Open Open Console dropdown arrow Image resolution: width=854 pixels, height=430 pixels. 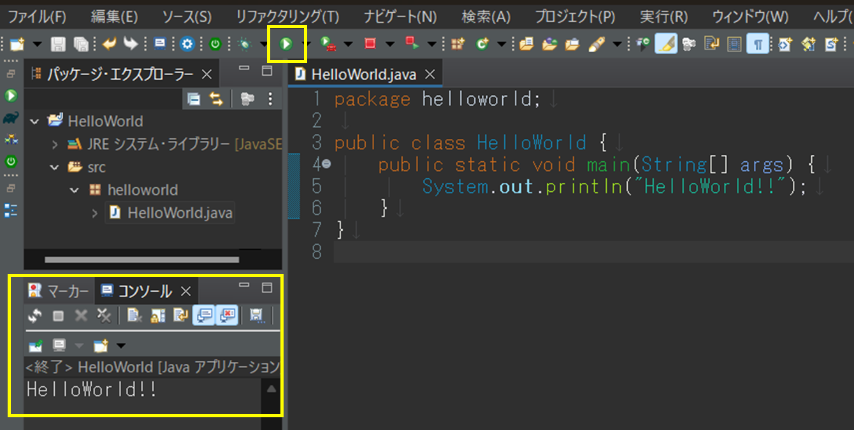pyautogui.click(x=120, y=345)
